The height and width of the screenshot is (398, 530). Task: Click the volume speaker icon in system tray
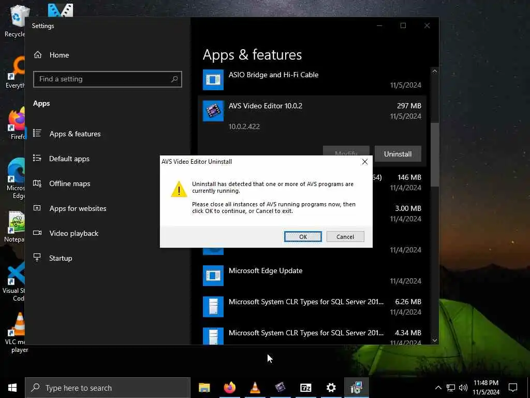tap(463, 388)
